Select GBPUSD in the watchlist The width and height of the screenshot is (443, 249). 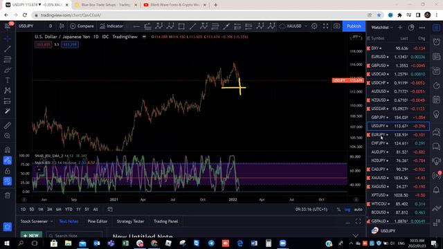coord(398,66)
